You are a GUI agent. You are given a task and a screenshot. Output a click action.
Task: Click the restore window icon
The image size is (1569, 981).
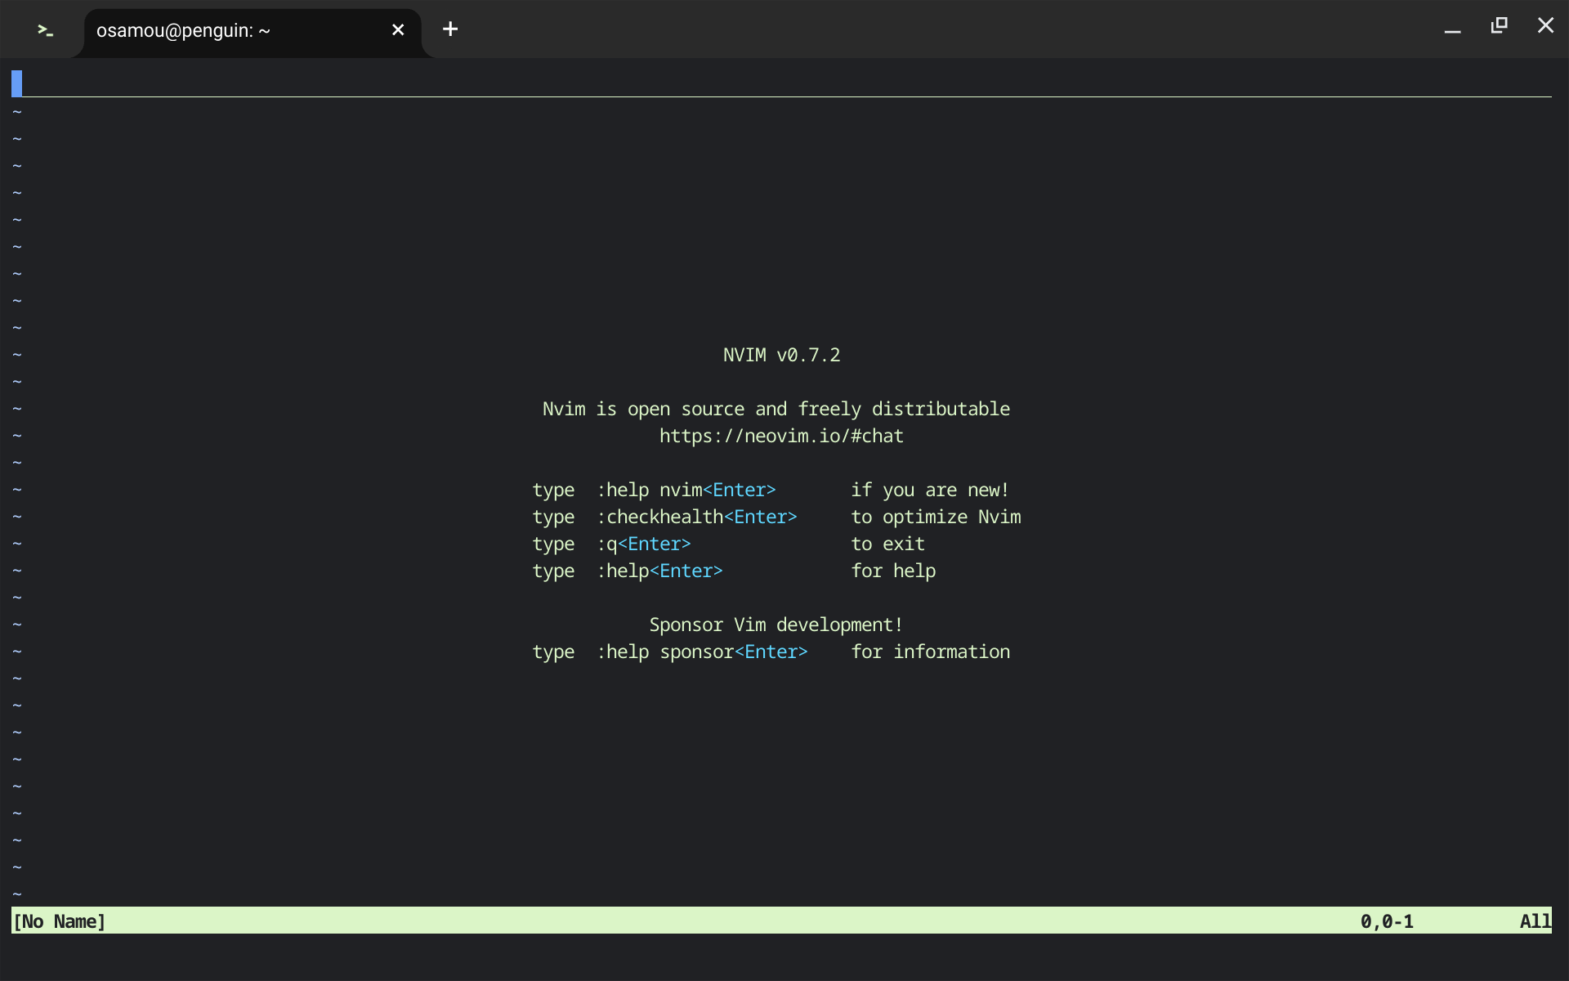point(1499,25)
